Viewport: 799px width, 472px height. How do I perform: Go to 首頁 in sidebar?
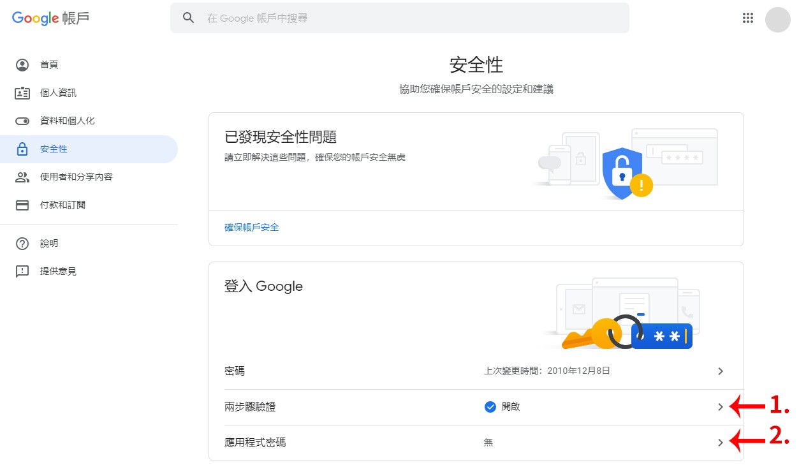(89, 65)
